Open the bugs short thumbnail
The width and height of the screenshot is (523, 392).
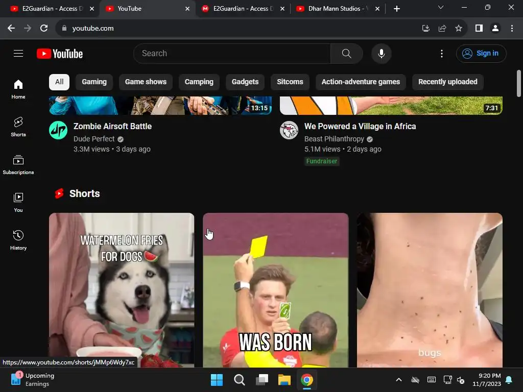click(x=430, y=290)
